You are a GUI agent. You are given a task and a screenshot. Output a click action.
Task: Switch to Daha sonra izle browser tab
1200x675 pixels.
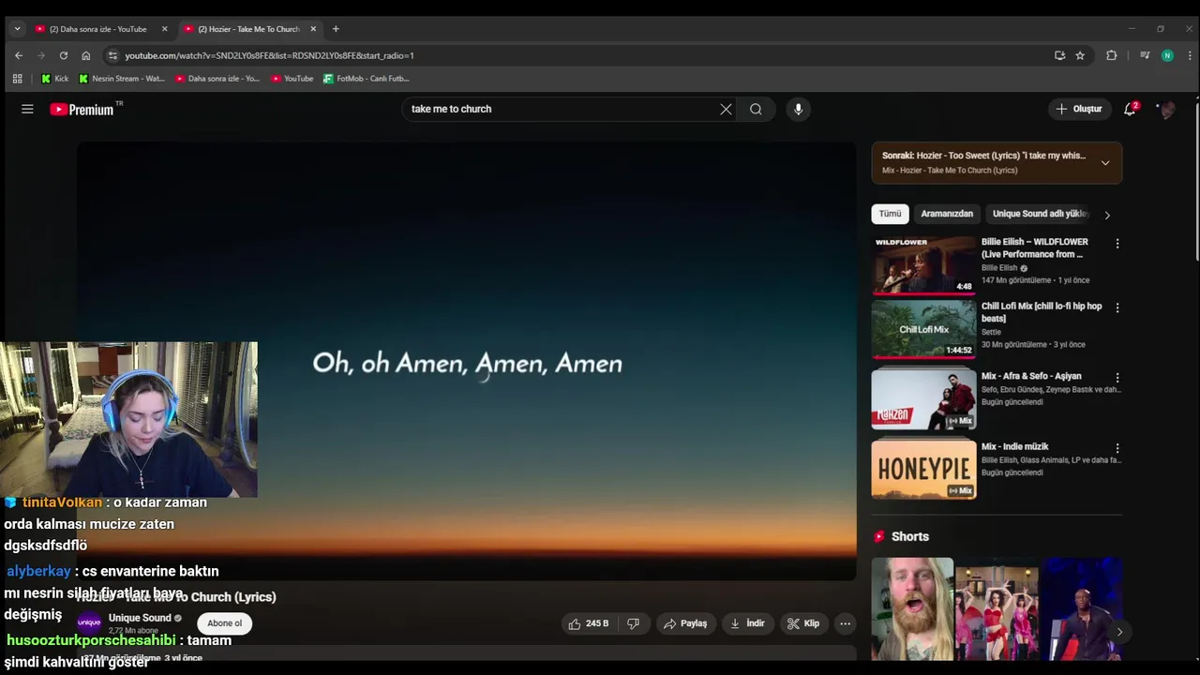click(98, 29)
